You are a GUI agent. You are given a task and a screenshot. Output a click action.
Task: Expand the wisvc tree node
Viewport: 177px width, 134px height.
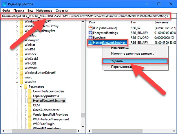(17, 78)
